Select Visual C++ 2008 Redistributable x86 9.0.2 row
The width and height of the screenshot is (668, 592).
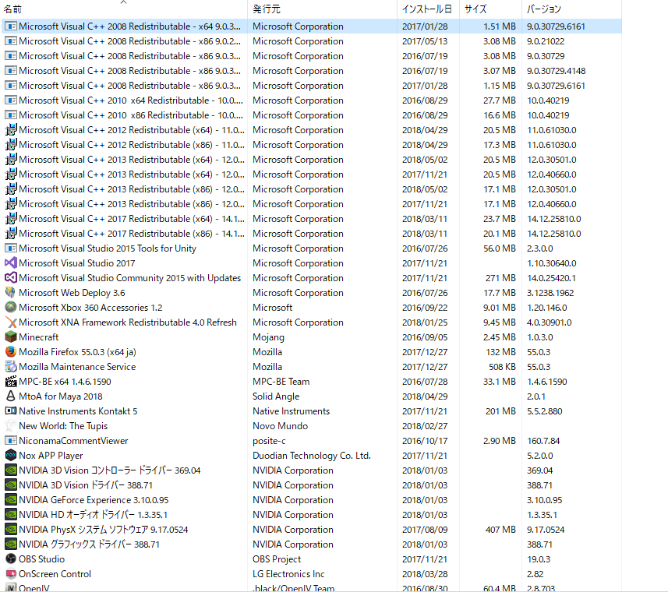pyautogui.click(x=312, y=41)
